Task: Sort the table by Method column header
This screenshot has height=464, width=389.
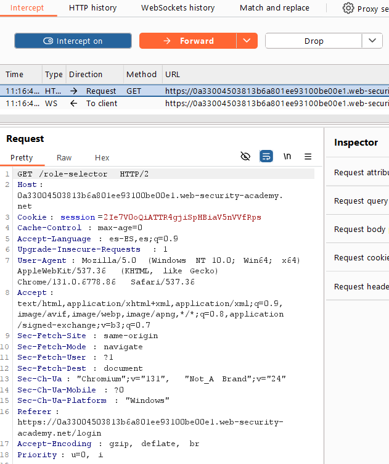Action: pos(142,74)
